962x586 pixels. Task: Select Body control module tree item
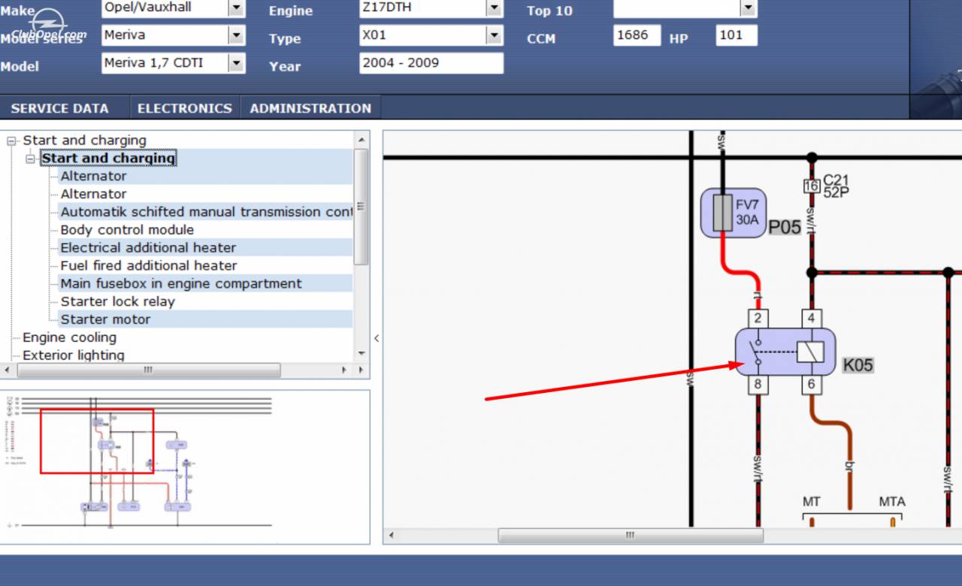pyautogui.click(x=127, y=230)
